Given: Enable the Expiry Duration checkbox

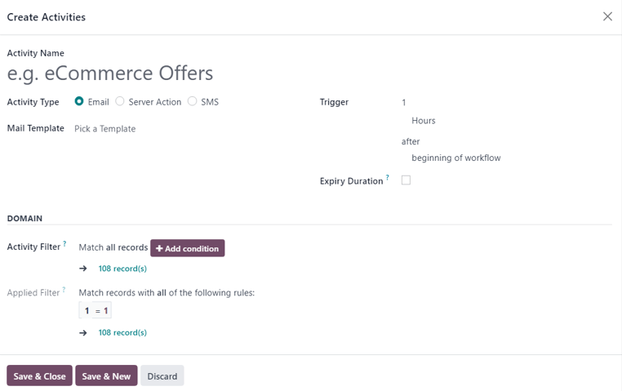Looking at the screenshot, I should coord(406,180).
